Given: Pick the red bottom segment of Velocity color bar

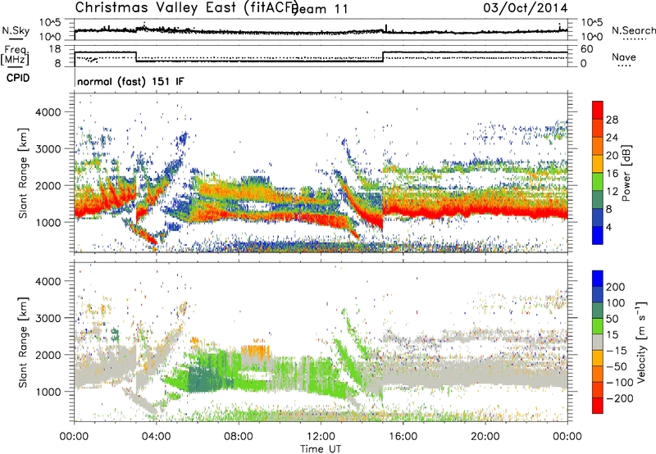Looking at the screenshot, I should pos(598,406).
